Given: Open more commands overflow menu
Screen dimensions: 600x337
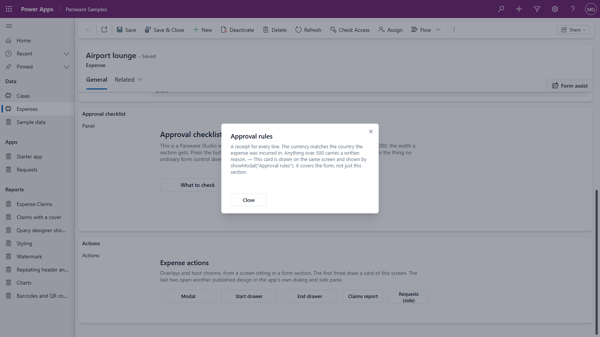Looking at the screenshot, I should point(454,30).
